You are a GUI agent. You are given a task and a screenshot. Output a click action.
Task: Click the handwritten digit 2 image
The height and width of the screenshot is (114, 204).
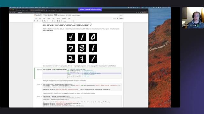click(71, 59)
